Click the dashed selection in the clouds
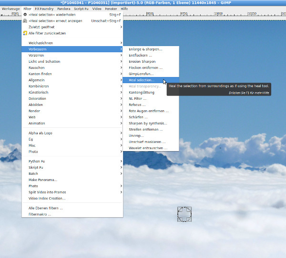286x258 pixels. (184, 214)
